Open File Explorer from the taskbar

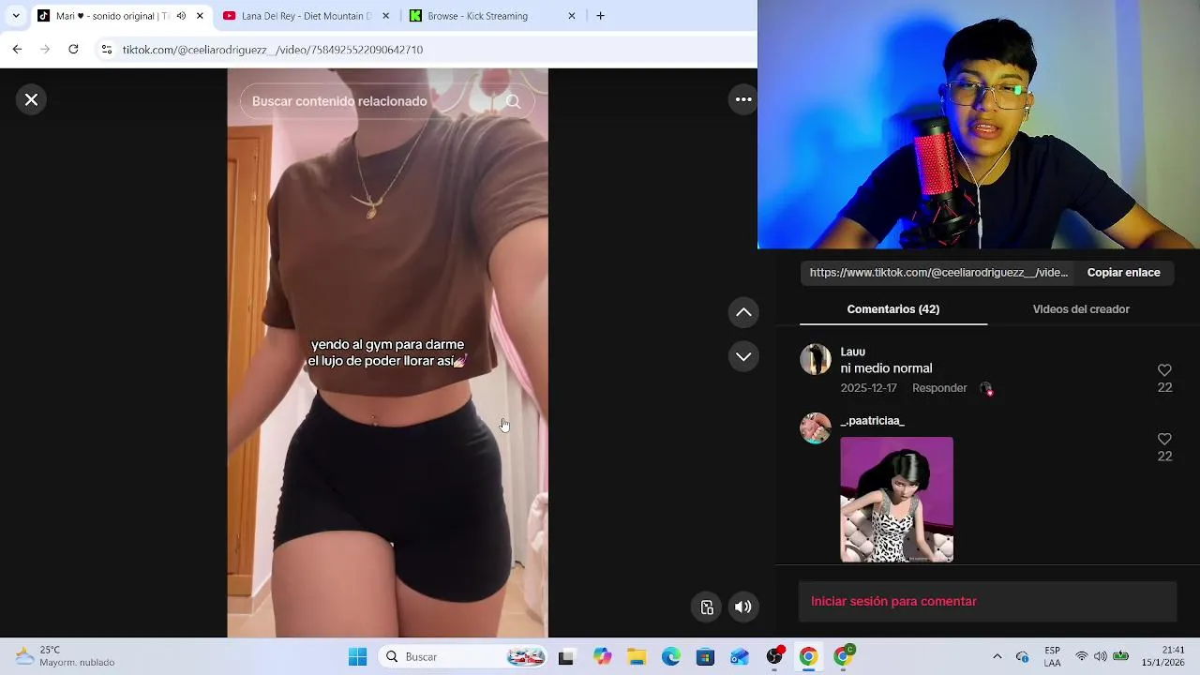pos(637,657)
